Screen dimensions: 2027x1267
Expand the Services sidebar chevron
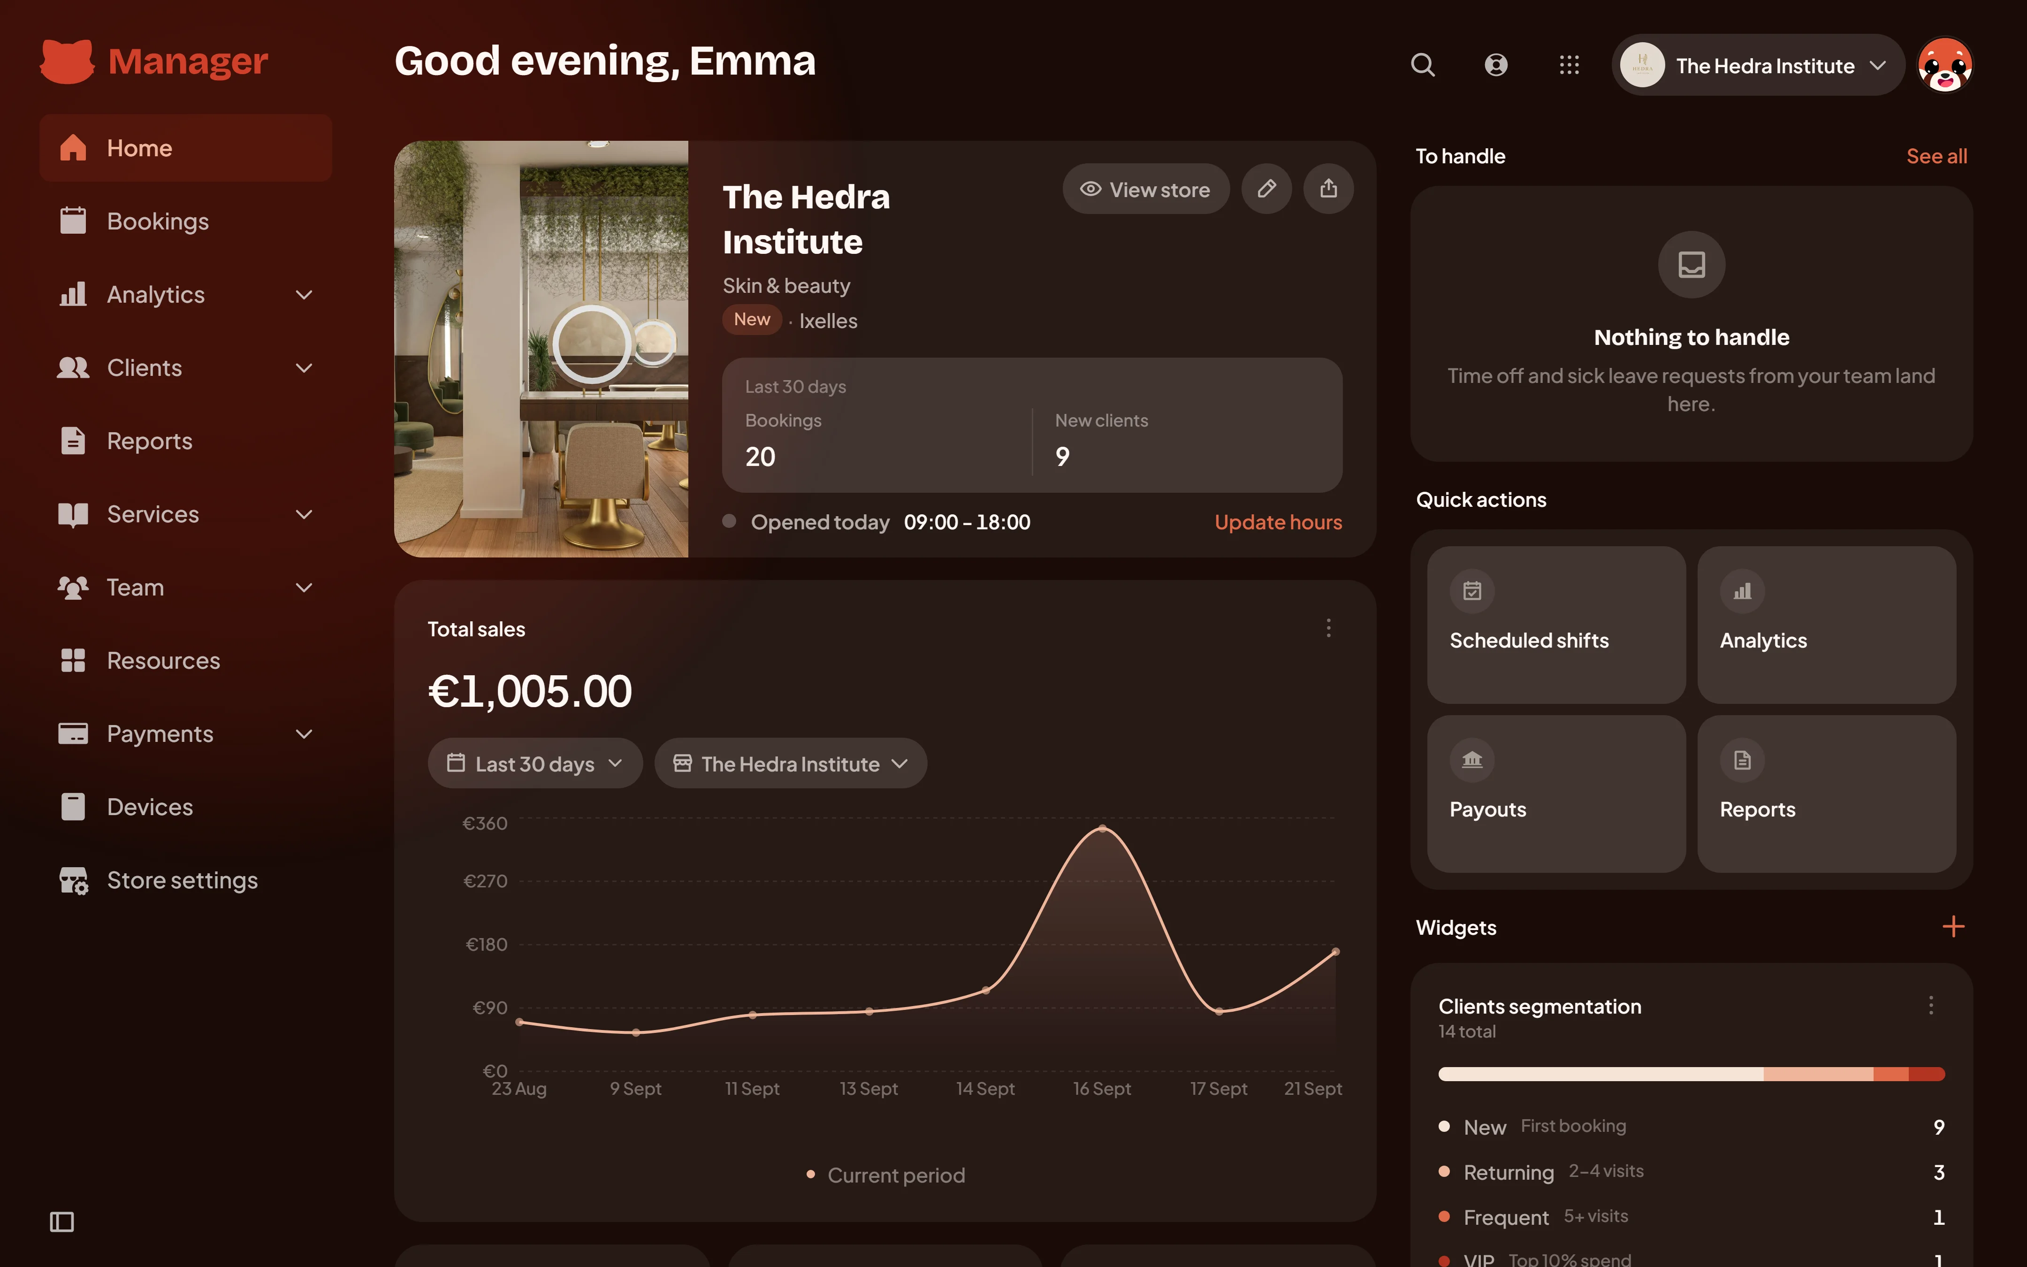coord(304,514)
